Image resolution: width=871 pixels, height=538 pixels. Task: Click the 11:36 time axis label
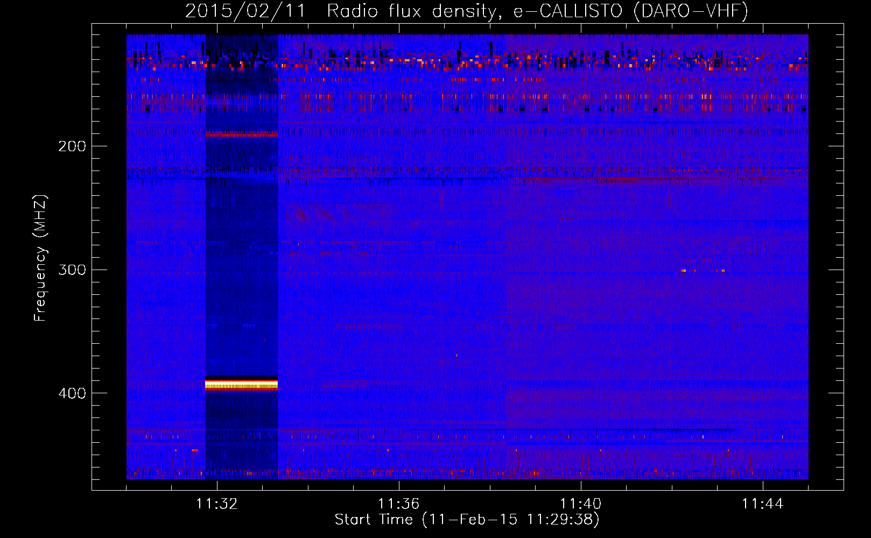(x=398, y=504)
